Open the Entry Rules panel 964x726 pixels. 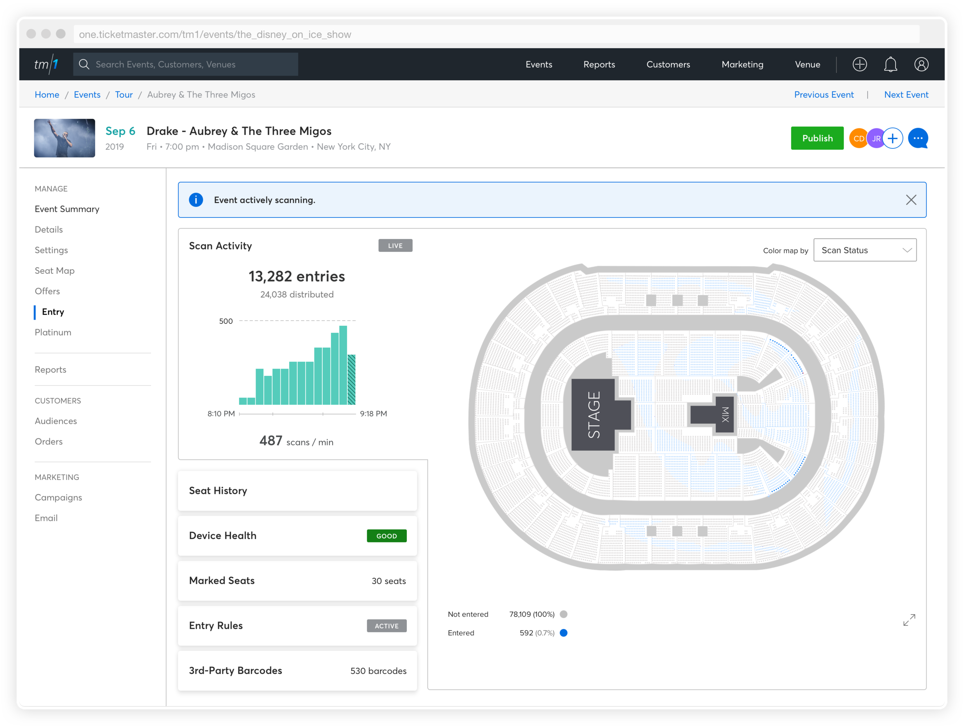297,625
